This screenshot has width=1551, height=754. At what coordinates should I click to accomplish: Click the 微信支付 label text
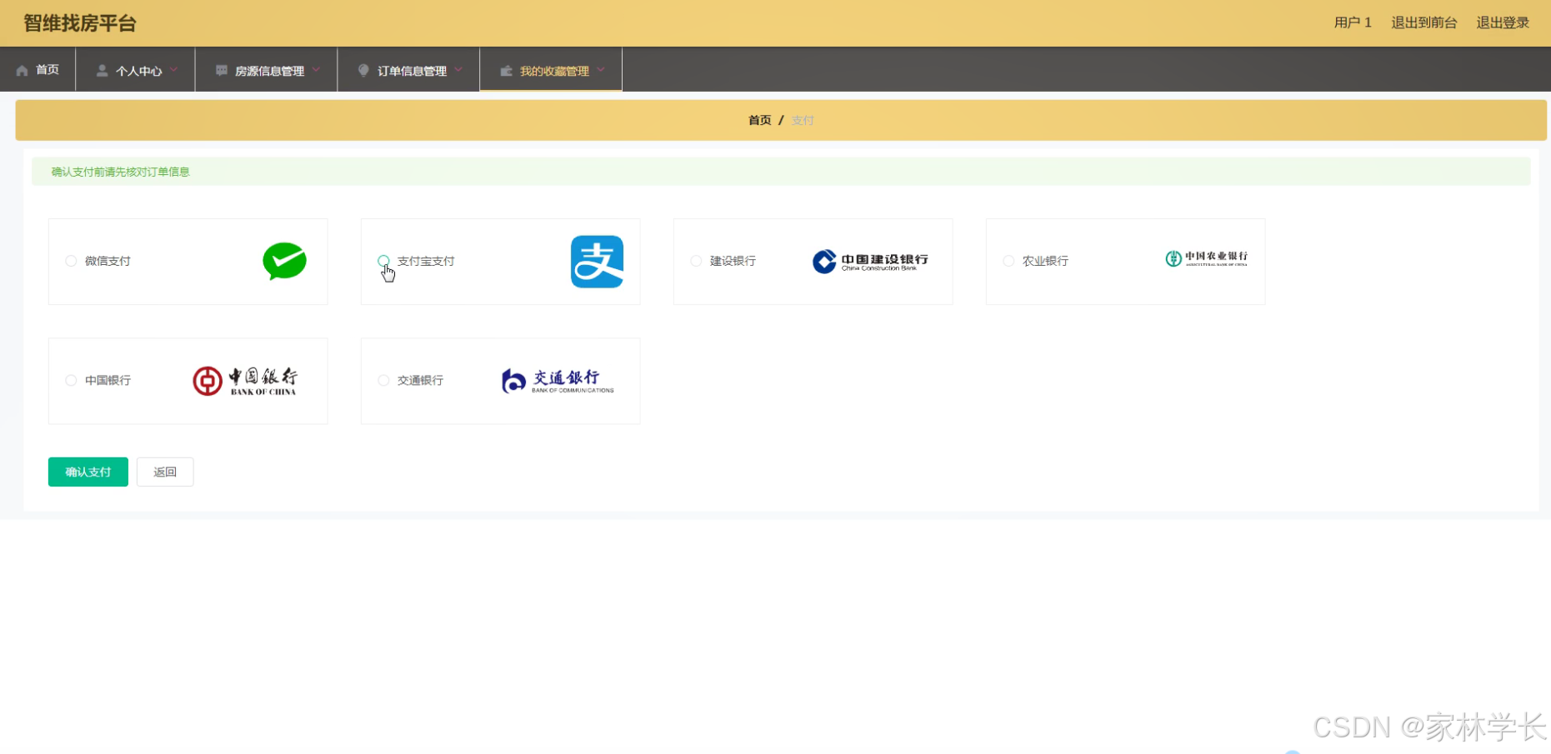coord(108,261)
